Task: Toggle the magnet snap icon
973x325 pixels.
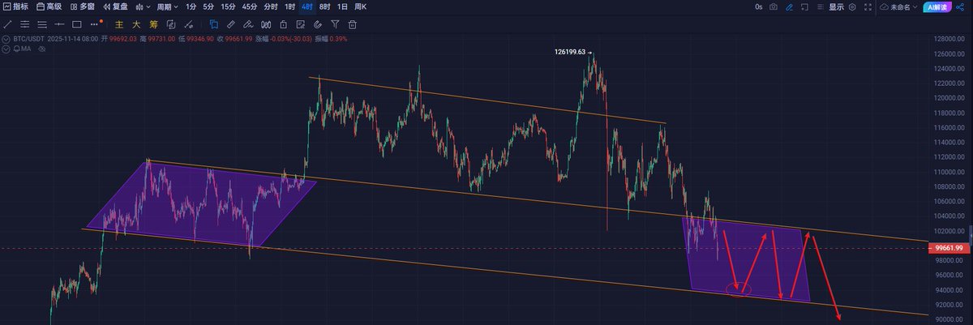Action: [x=317, y=24]
